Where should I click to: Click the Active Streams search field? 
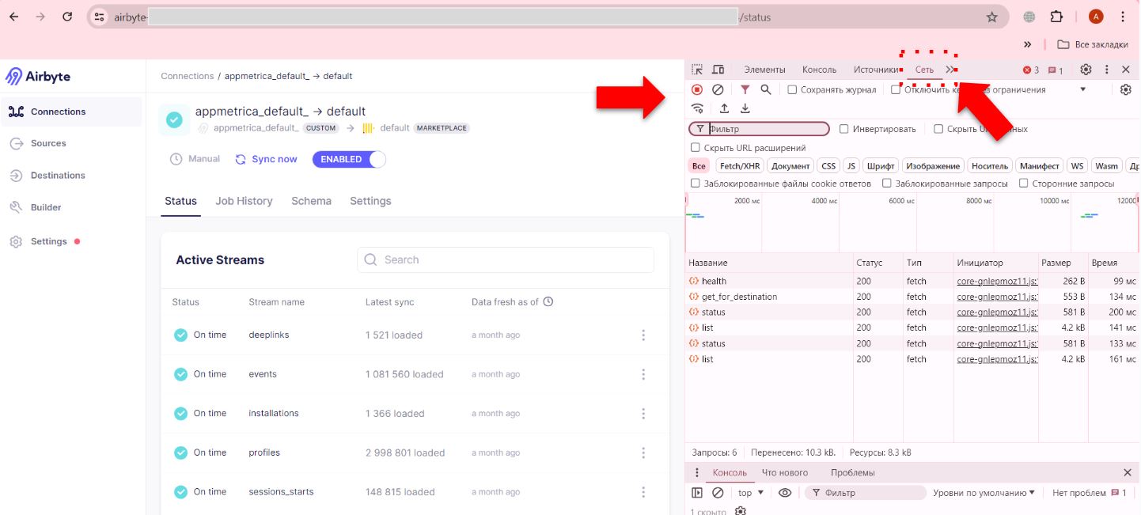(506, 259)
